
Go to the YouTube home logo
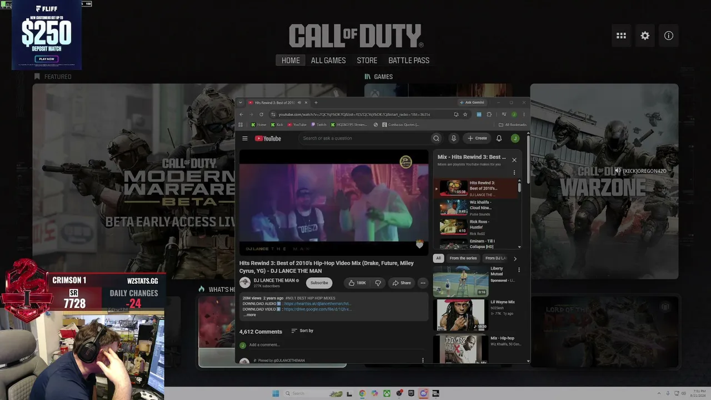268,138
